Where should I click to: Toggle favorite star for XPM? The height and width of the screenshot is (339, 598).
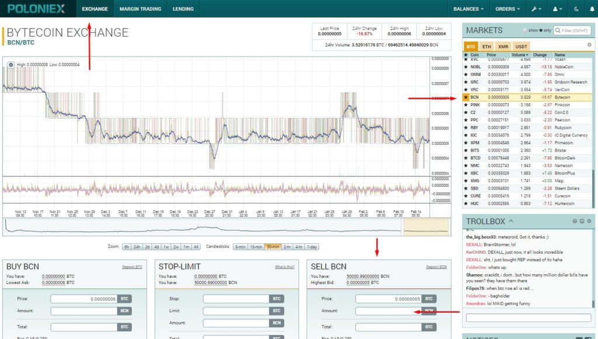(x=465, y=143)
